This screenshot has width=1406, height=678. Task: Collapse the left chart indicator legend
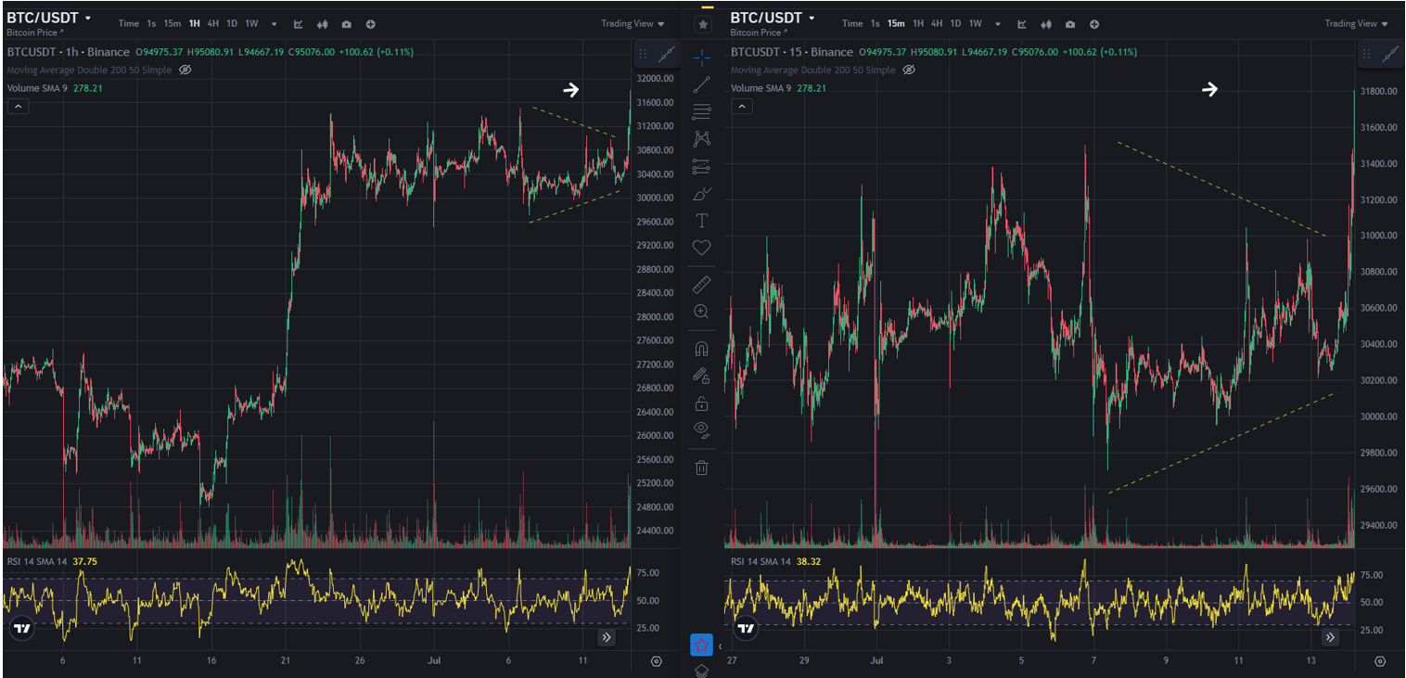(18, 107)
